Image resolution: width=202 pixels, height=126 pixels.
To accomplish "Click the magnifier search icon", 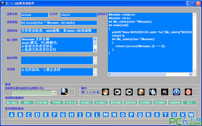I will click(64, 92).
